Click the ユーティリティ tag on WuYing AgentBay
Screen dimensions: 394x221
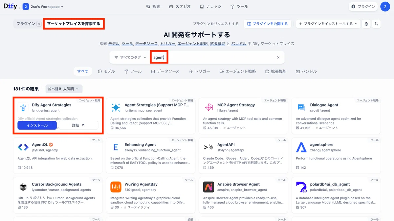click(137, 208)
